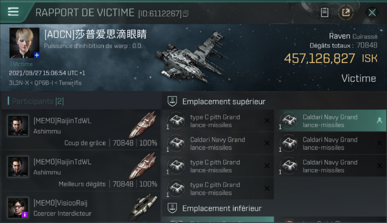Click the victim's portrait
387x223 pixels.
tap(24, 43)
